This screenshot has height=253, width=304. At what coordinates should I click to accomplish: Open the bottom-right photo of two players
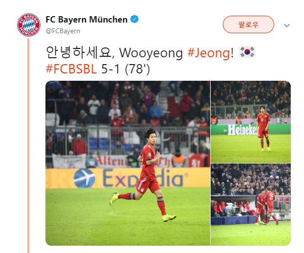pos(251,205)
